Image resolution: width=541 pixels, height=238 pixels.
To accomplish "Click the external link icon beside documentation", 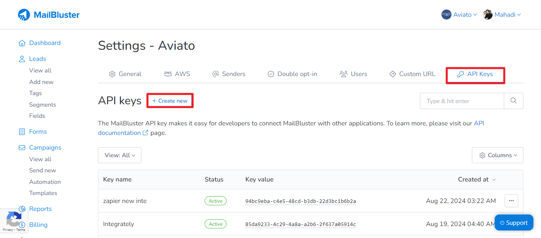I will tap(145, 133).
